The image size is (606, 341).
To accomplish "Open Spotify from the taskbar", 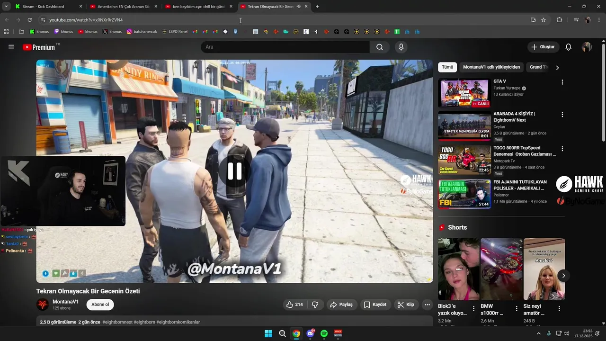I will click(324, 333).
